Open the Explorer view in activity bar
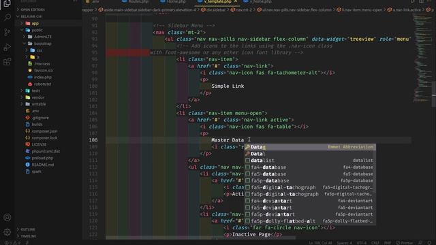Image resolution: width=436 pixels, height=245 pixels. click(7, 3)
